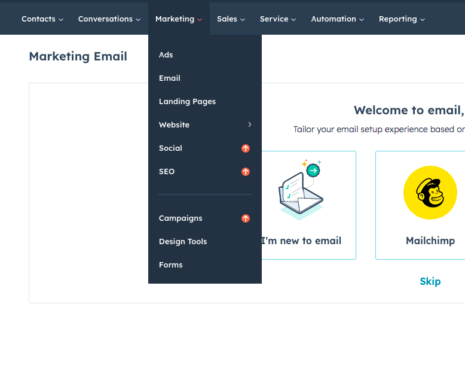
Task: Click the Mailchimp monkey logo
Action: pyautogui.click(x=430, y=193)
